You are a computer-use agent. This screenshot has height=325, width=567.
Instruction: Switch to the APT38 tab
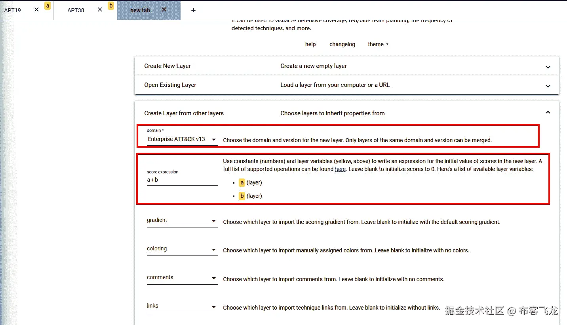point(76,10)
